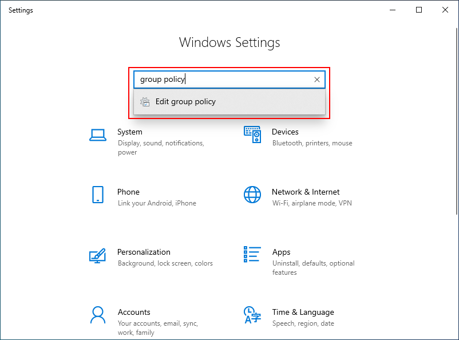
Task: Open the Devices keyboard and speaker icon
Action: tap(252, 135)
